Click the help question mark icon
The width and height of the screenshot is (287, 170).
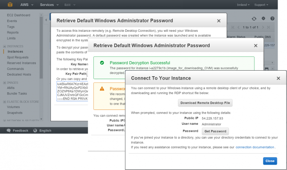click(272, 18)
